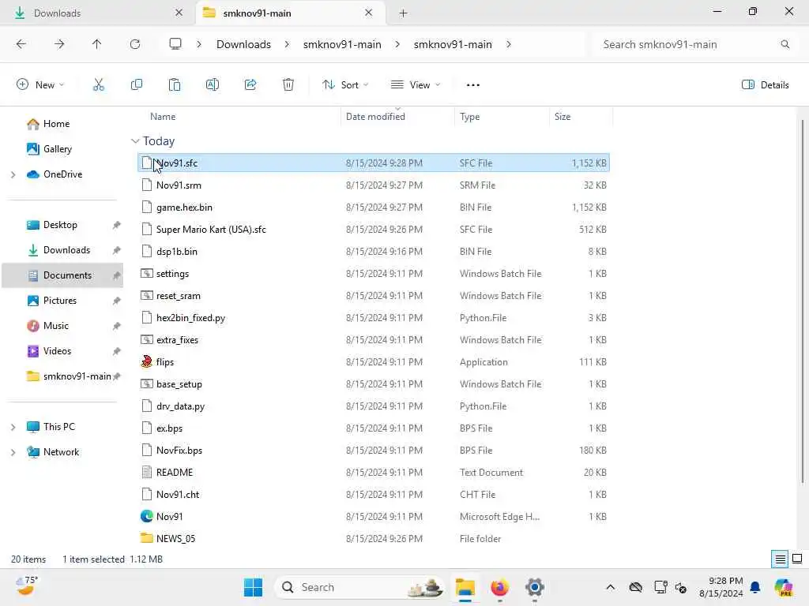Click the Windows taskbar Search box
Viewport: 809px width, 606px height.
[x=359, y=587]
